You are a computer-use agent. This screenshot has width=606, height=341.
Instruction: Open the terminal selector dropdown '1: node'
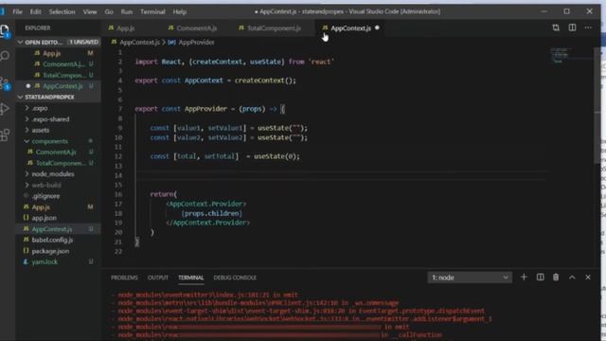click(x=470, y=278)
